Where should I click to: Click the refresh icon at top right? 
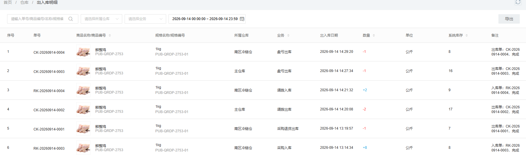coord(518,2)
